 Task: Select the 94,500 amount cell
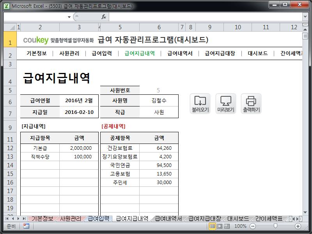point(159,165)
